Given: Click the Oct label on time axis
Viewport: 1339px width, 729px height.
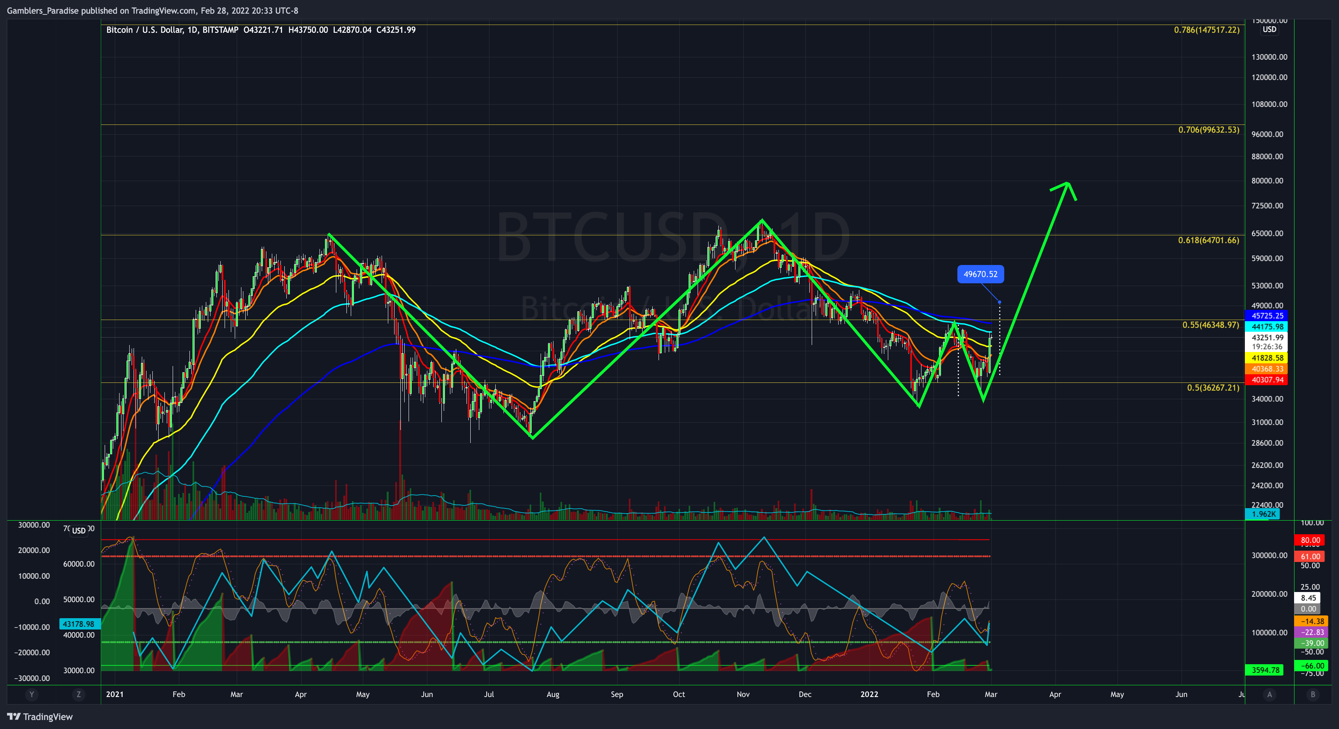Looking at the screenshot, I should click(x=678, y=694).
